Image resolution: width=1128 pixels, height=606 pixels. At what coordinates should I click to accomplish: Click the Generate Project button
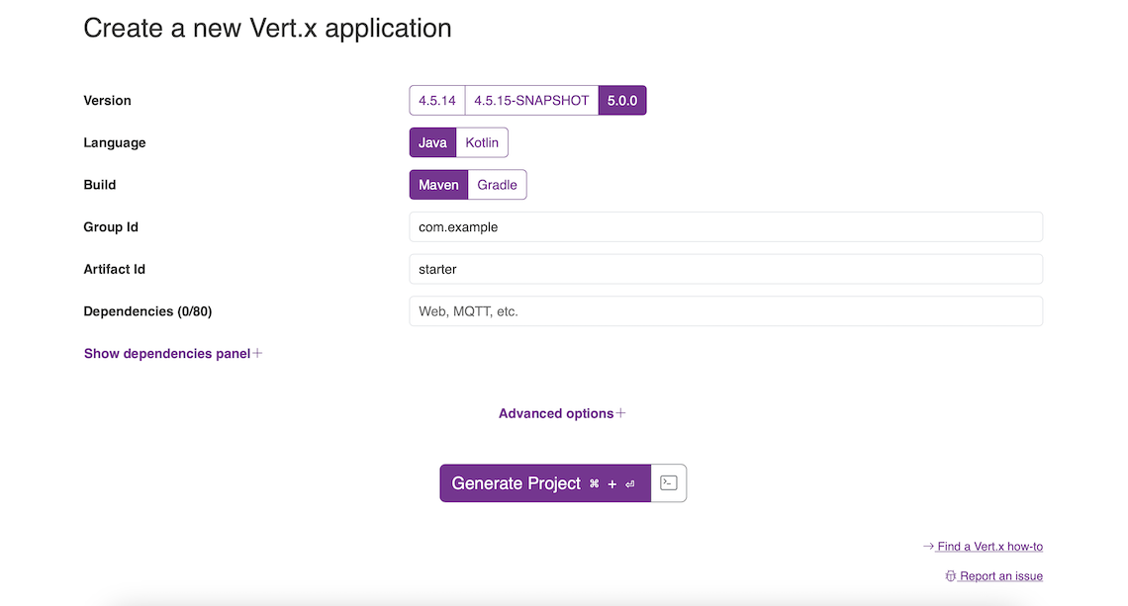pyautogui.click(x=545, y=483)
